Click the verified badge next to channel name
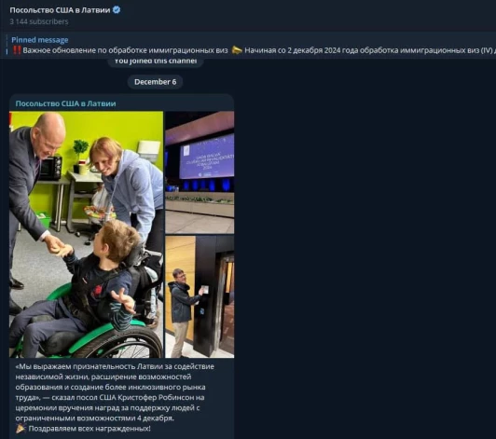Screen dimensions: 496x439 coord(117,10)
